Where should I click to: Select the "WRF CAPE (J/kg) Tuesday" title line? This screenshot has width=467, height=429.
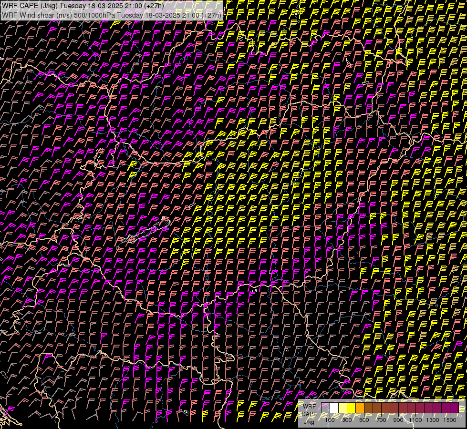coord(83,6)
